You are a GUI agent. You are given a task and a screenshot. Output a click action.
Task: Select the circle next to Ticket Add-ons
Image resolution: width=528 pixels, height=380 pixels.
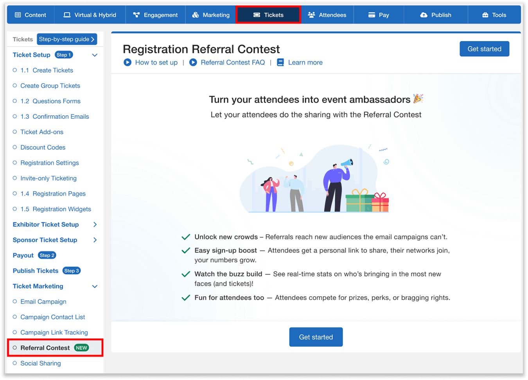[15, 132]
